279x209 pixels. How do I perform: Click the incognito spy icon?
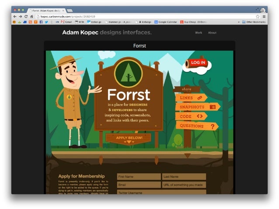click(x=263, y=10)
